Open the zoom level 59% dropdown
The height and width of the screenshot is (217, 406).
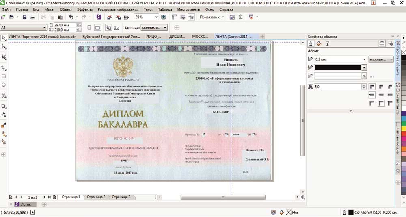pos(156,17)
